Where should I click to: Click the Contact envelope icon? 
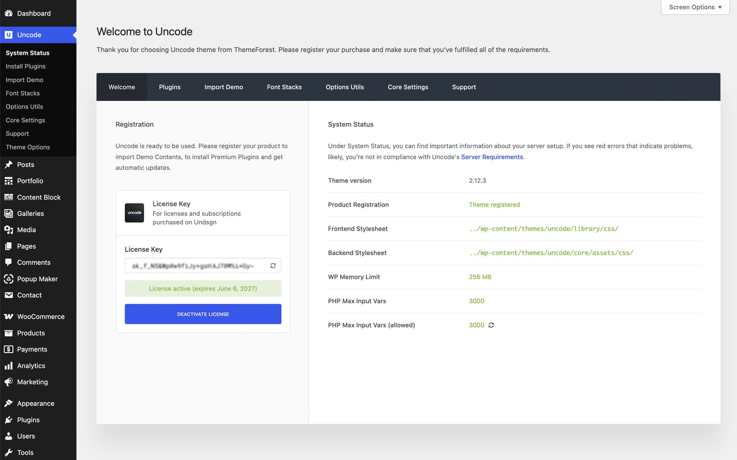click(x=8, y=295)
